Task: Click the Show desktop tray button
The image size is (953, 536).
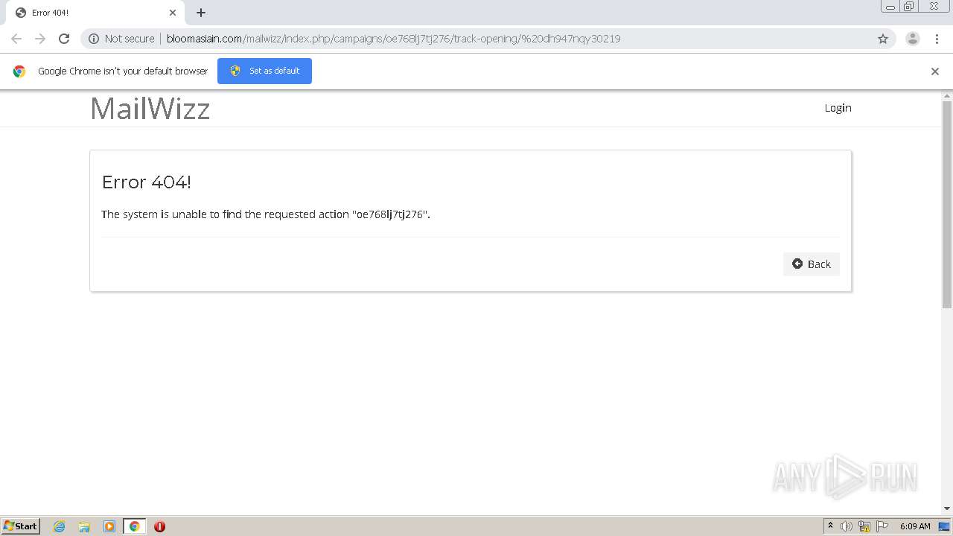Action: click(x=944, y=526)
